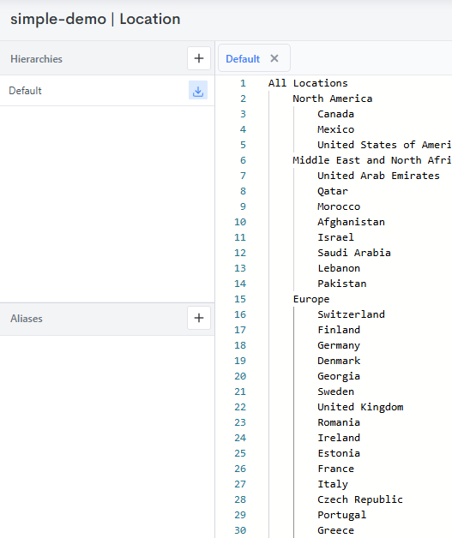Click the France entry
452x538 pixels.
coord(335,469)
